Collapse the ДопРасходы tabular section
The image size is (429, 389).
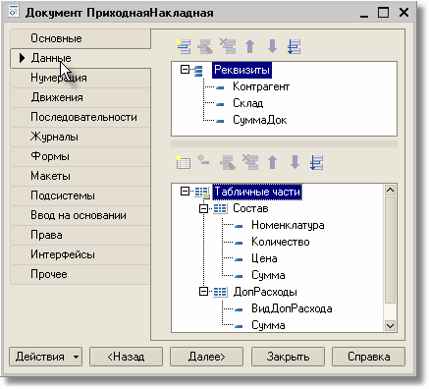(203, 292)
